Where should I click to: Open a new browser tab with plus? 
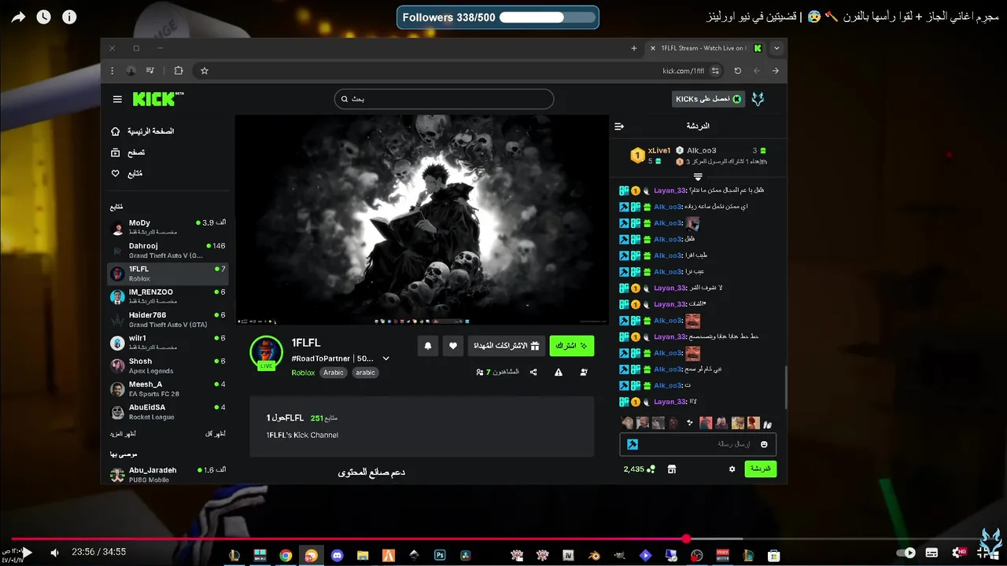(634, 48)
